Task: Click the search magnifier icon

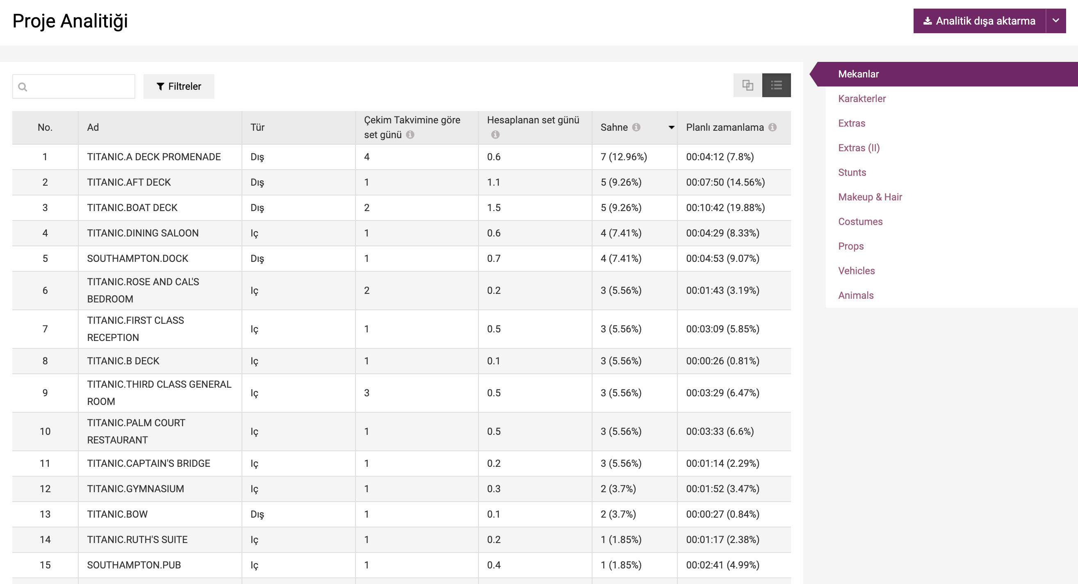Action: tap(23, 86)
